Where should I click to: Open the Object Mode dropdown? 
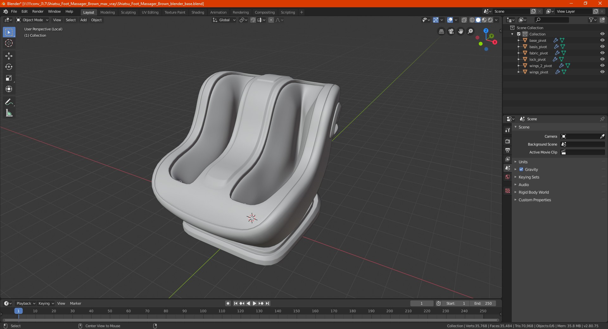click(x=32, y=20)
